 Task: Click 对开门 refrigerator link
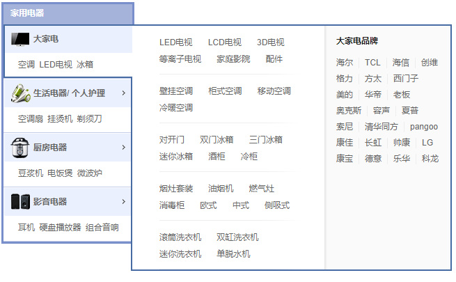[171, 140]
